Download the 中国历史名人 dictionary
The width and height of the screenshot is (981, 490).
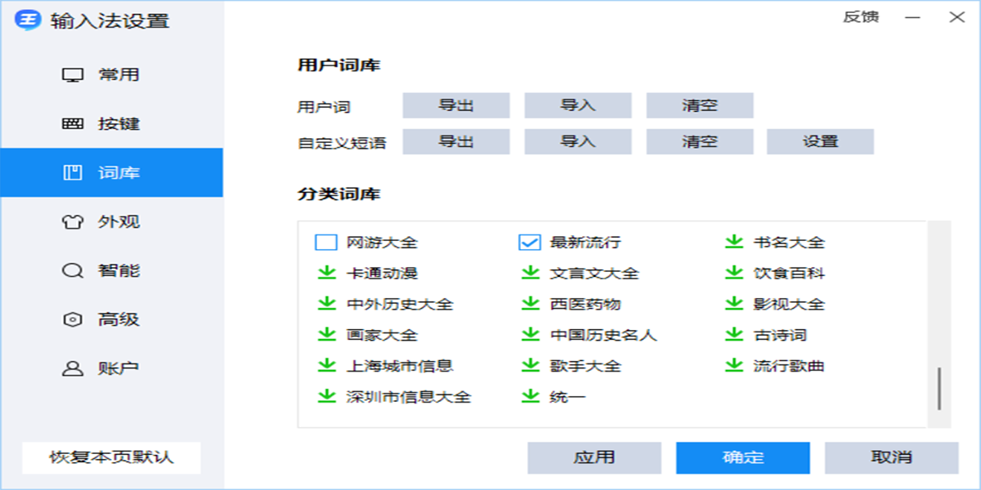[531, 335]
